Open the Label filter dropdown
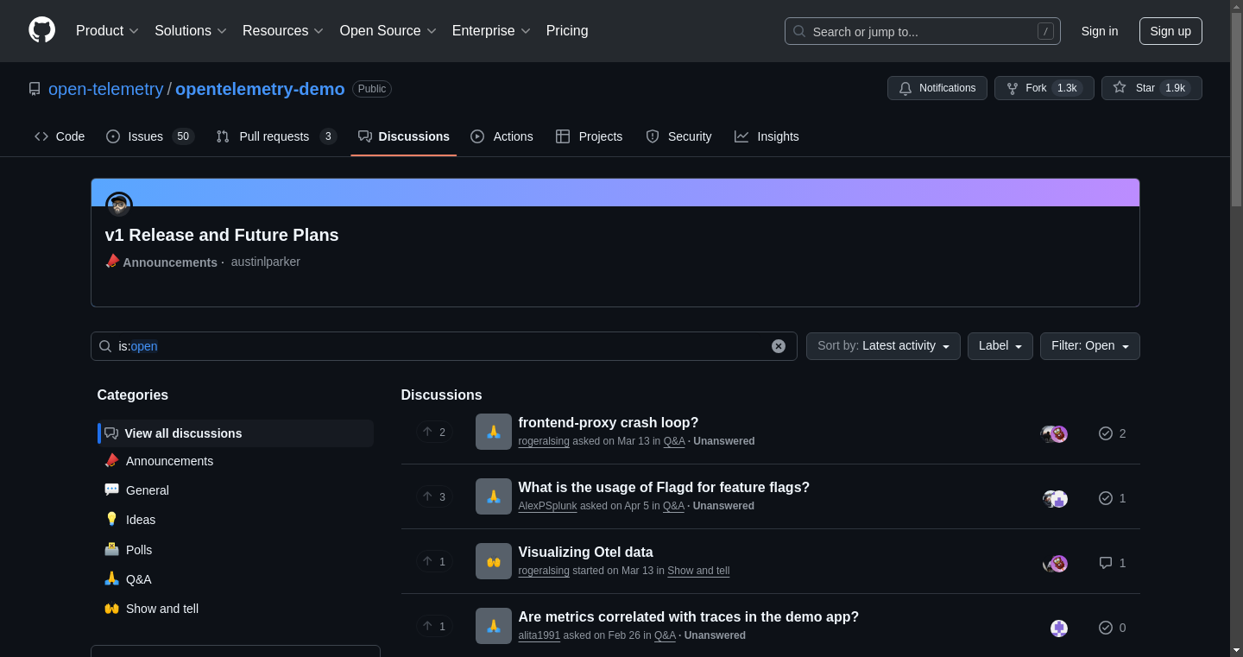The width and height of the screenshot is (1243, 657). coord(1000,346)
